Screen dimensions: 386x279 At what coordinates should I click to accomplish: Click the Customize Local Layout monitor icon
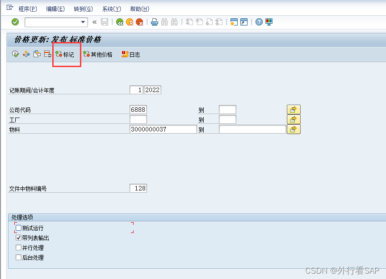point(269,22)
